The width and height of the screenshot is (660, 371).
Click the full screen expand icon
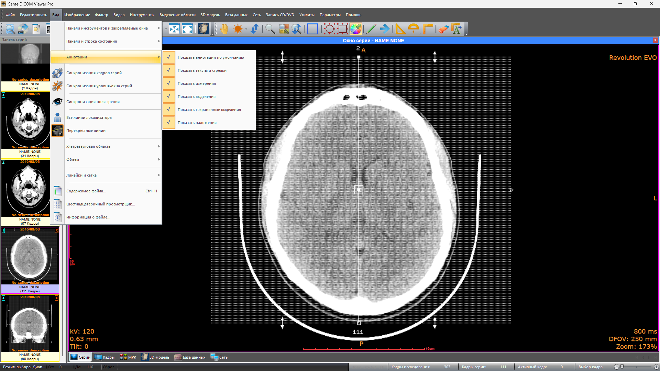pos(187,29)
